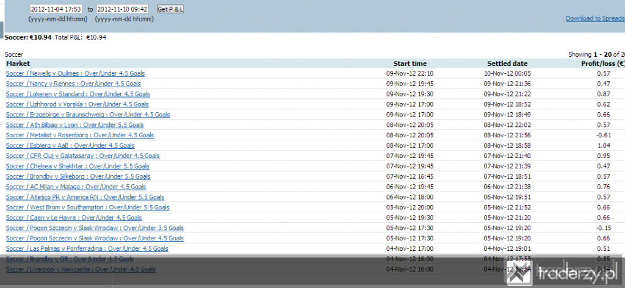Open the Download to Spreadsheet link
Image resolution: width=625 pixels, height=288 pixels.
[595, 18]
